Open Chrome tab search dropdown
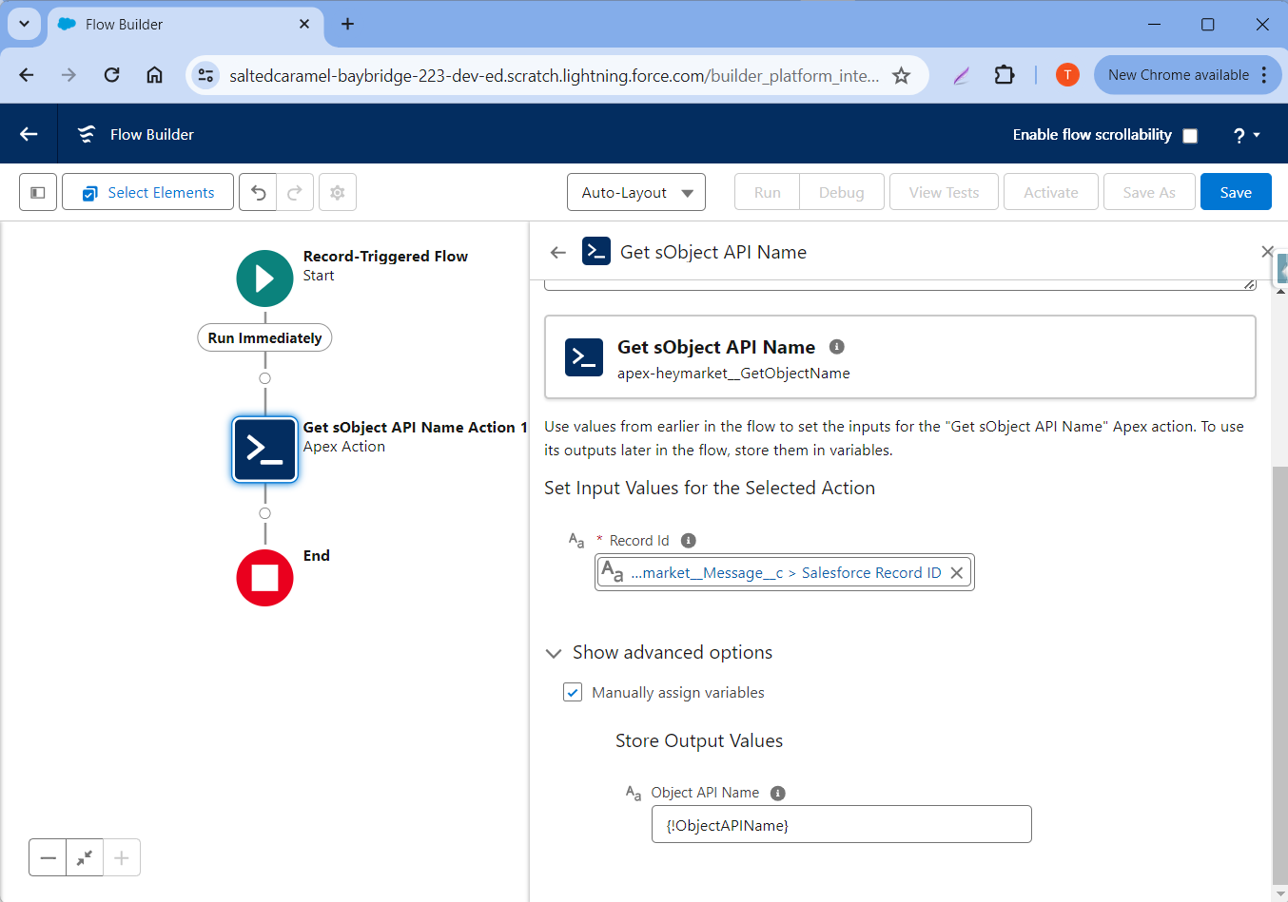The height and width of the screenshot is (902, 1288). tap(24, 24)
